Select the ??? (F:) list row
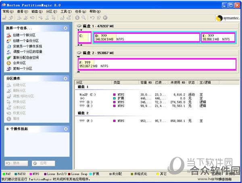The image size is (242, 183). coord(143,121)
